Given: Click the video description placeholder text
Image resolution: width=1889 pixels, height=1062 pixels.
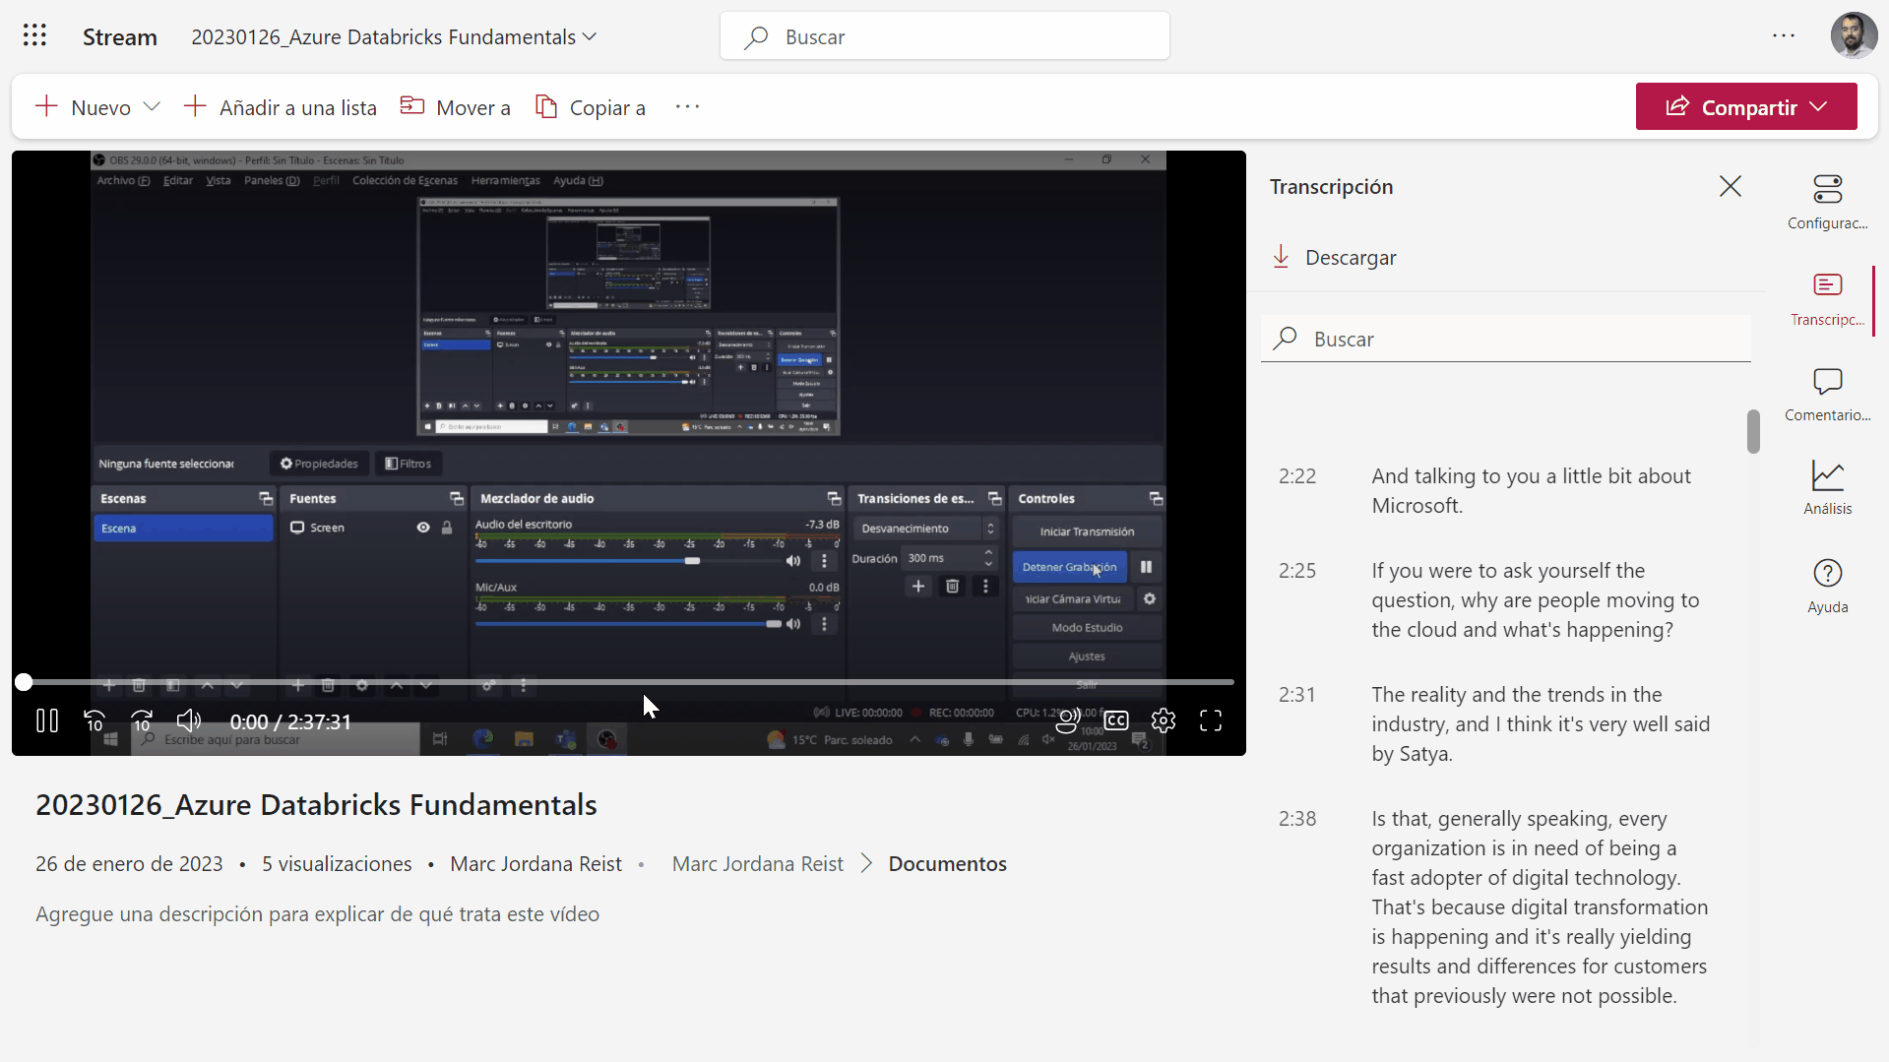Looking at the screenshot, I should [x=317, y=913].
